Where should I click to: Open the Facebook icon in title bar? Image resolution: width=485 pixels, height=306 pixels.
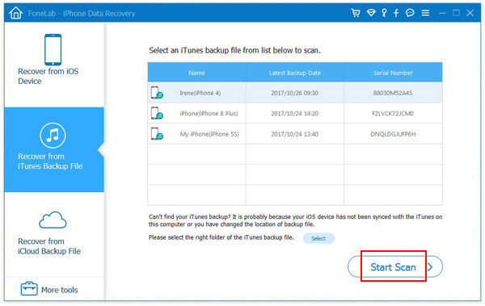click(396, 13)
